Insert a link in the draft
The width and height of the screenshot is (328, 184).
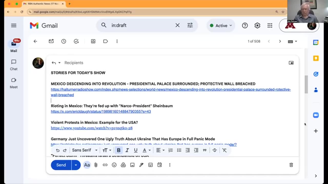[x=105, y=165]
